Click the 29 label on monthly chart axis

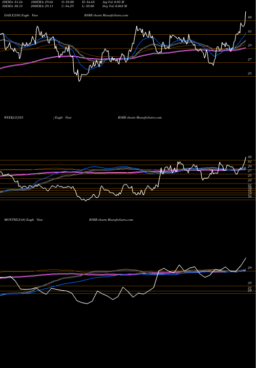point(250,268)
